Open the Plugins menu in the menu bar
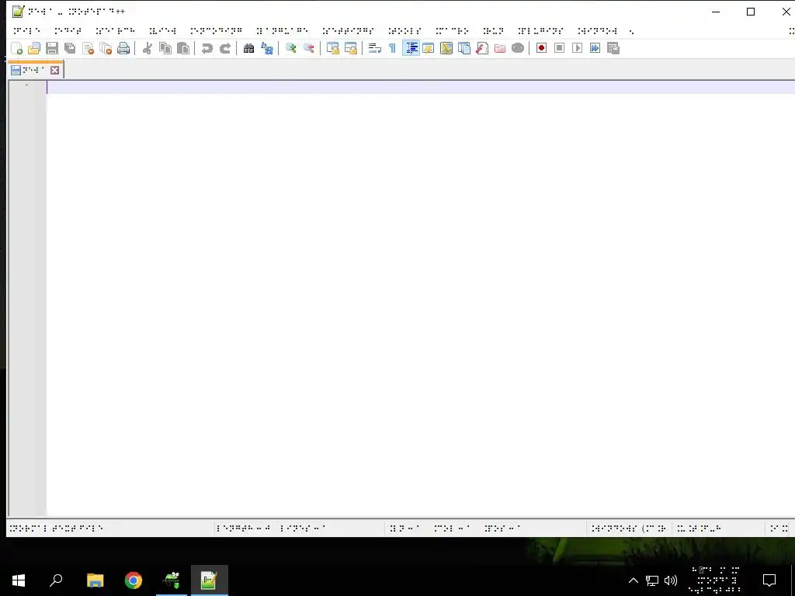Viewport: 795px width, 596px height. click(x=541, y=31)
